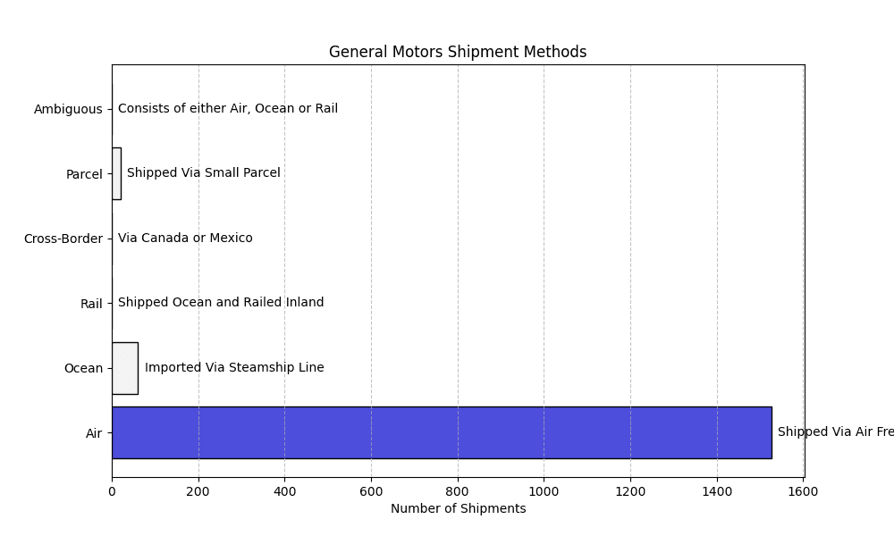Click the 'Shipped Via Small Parcel' annotation

204,172
